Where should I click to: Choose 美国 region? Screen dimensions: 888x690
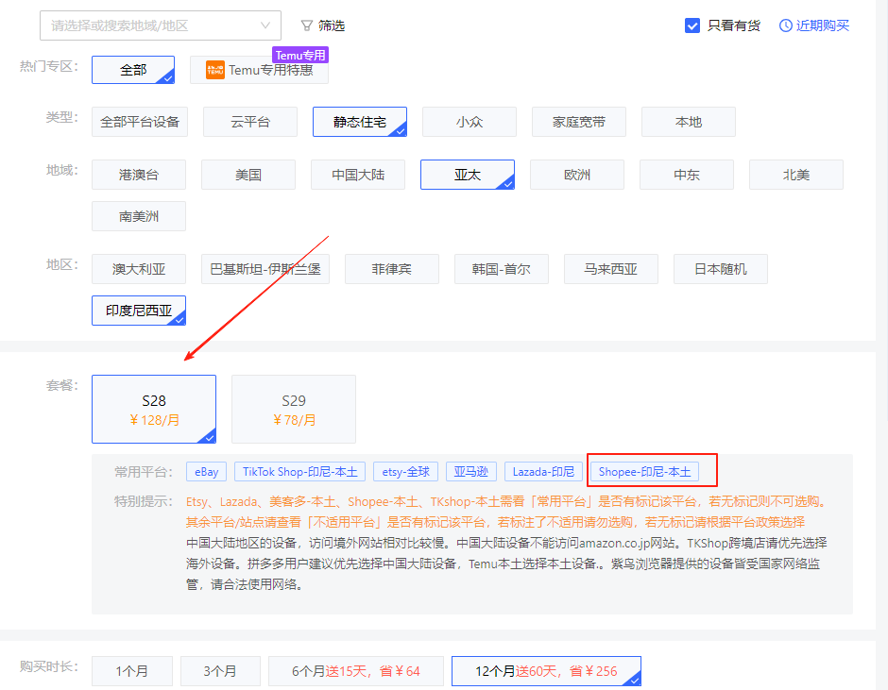(248, 175)
